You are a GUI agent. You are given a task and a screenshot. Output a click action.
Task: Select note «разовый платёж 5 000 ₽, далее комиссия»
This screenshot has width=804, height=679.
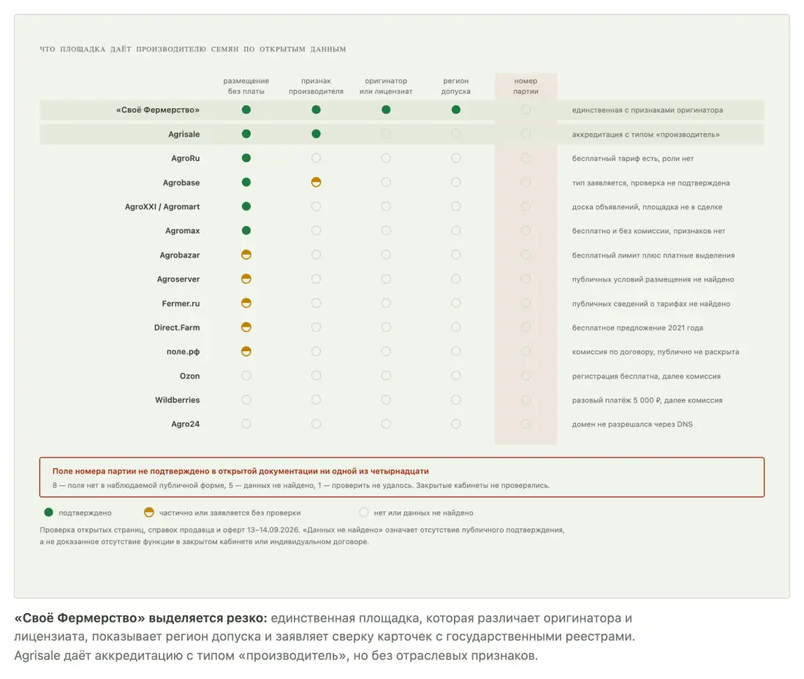(647, 400)
